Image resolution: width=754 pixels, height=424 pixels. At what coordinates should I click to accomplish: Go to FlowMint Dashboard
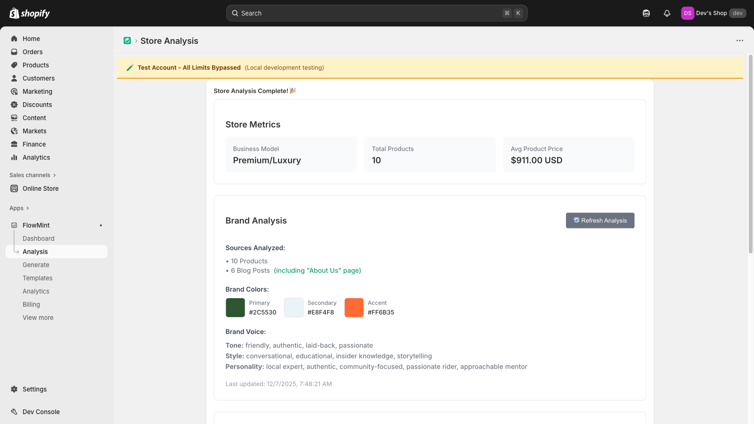(x=38, y=238)
